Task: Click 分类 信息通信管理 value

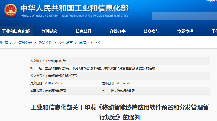Action: 126,91
